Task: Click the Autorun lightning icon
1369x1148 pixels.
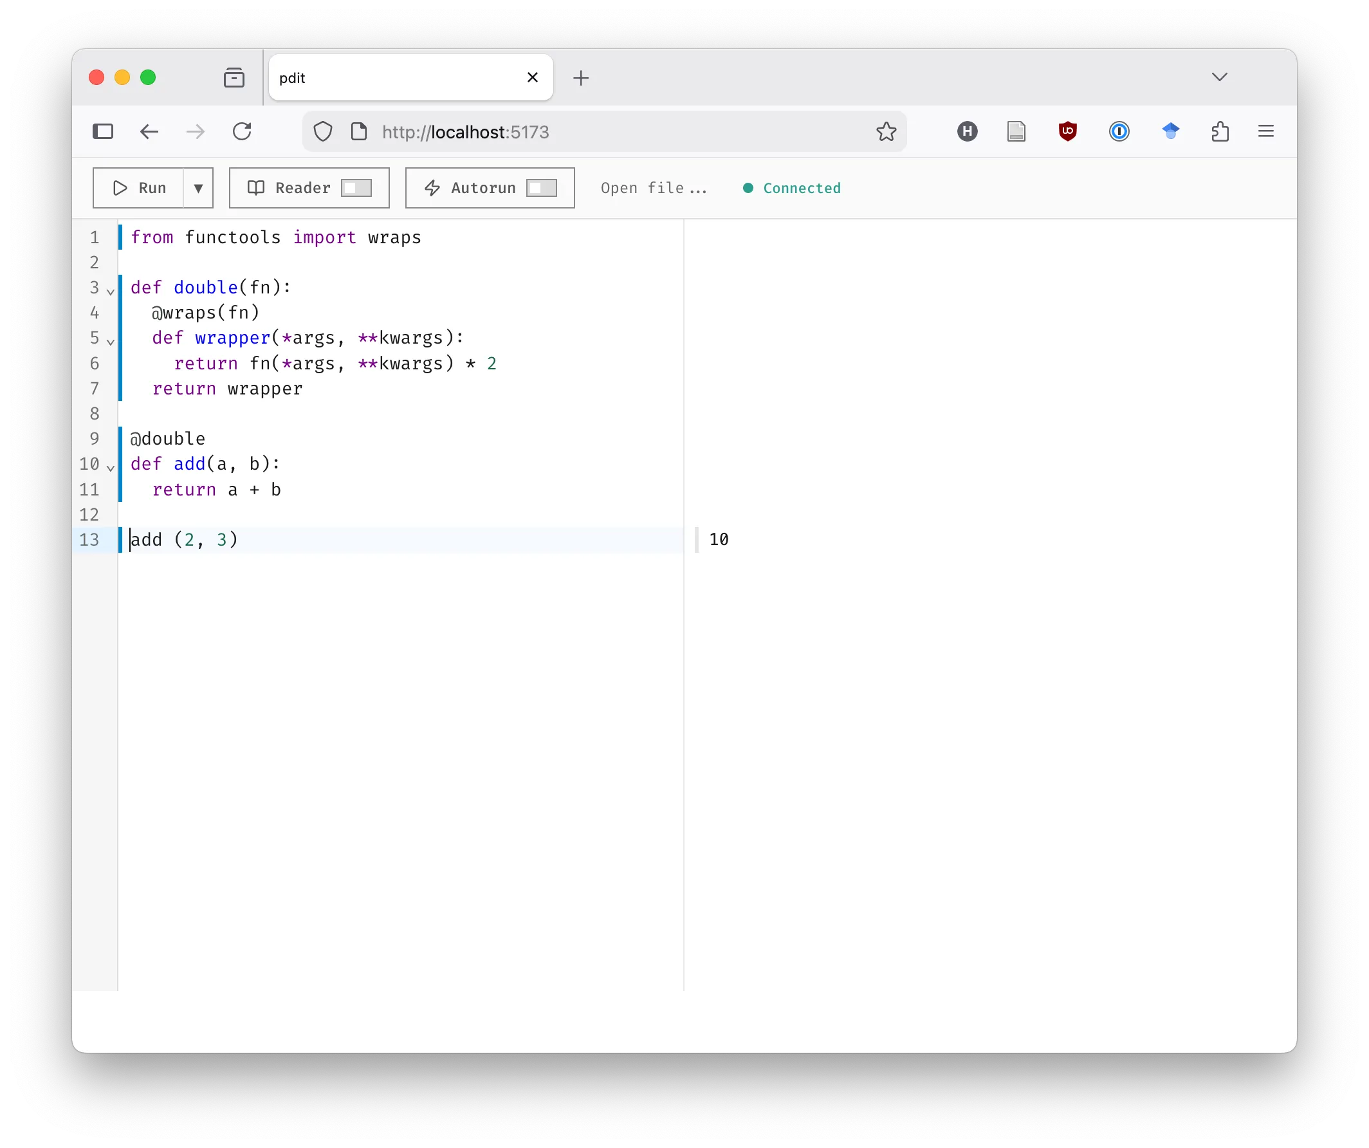Action: (432, 188)
